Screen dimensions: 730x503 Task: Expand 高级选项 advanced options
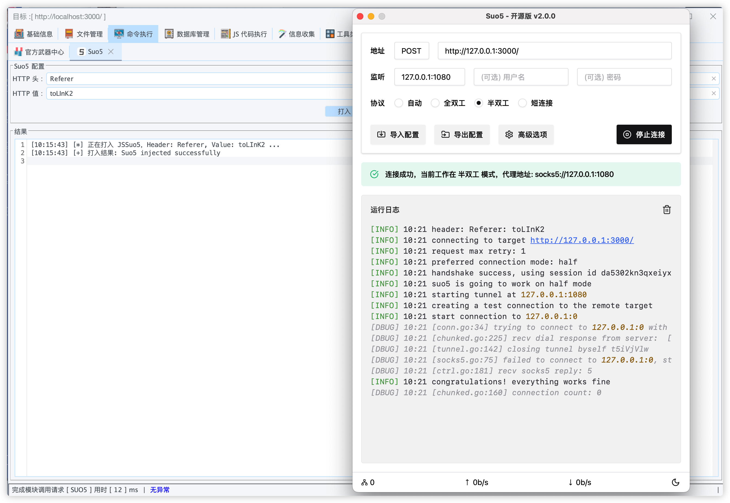526,134
